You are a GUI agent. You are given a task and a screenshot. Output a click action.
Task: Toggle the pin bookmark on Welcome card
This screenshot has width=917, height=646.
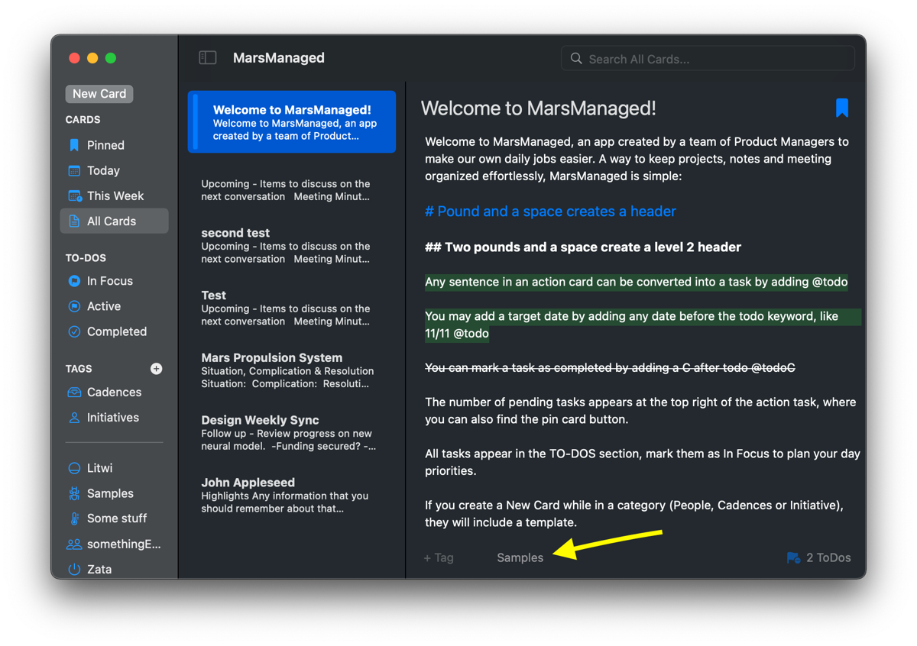click(841, 108)
